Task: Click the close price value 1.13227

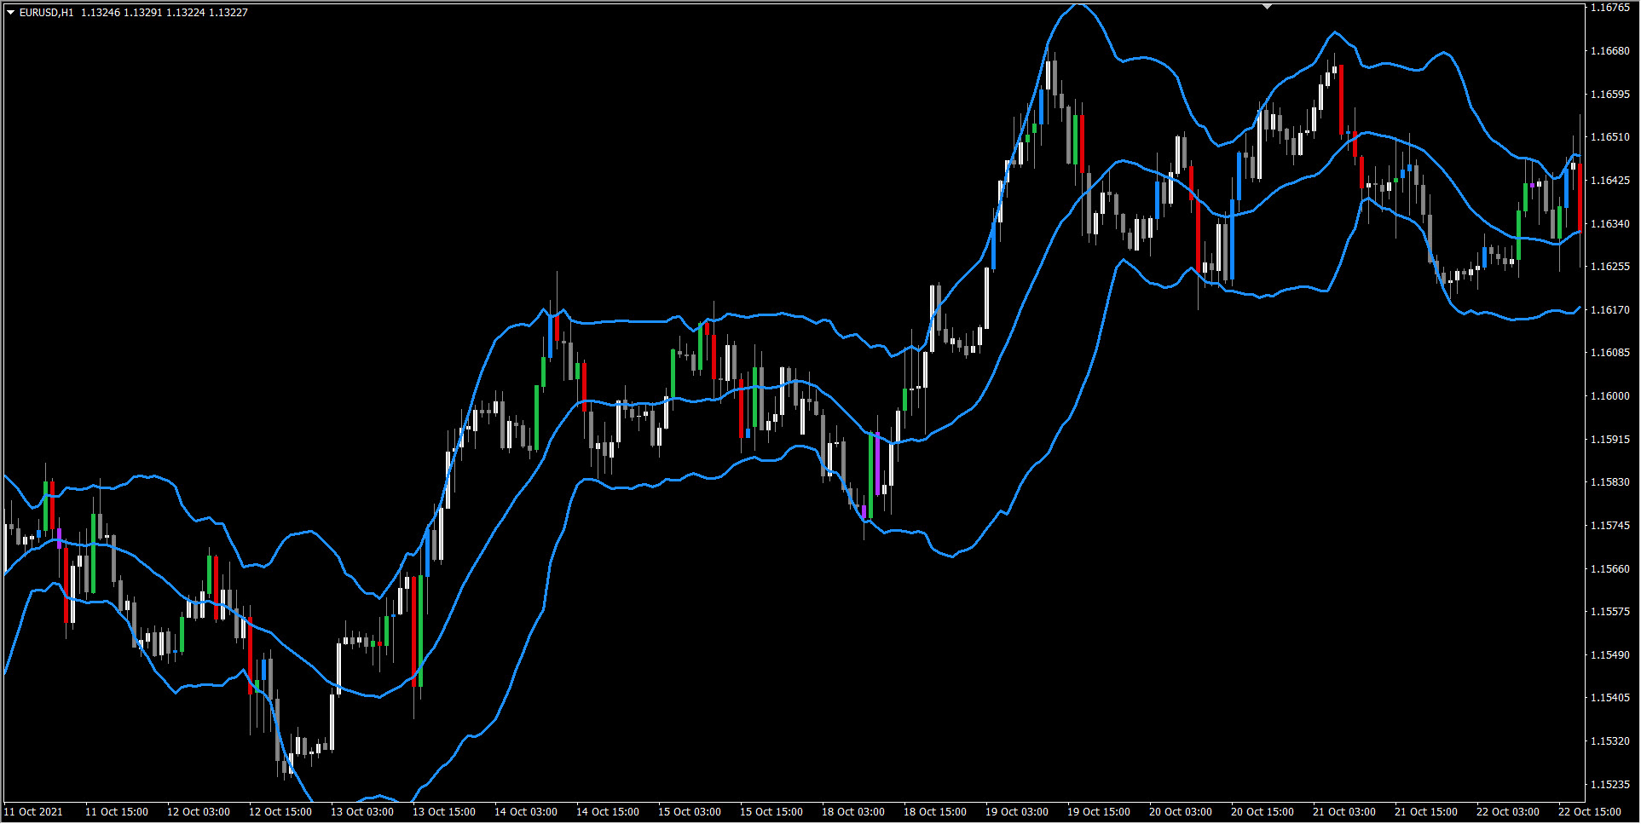Action: point(228,13)
